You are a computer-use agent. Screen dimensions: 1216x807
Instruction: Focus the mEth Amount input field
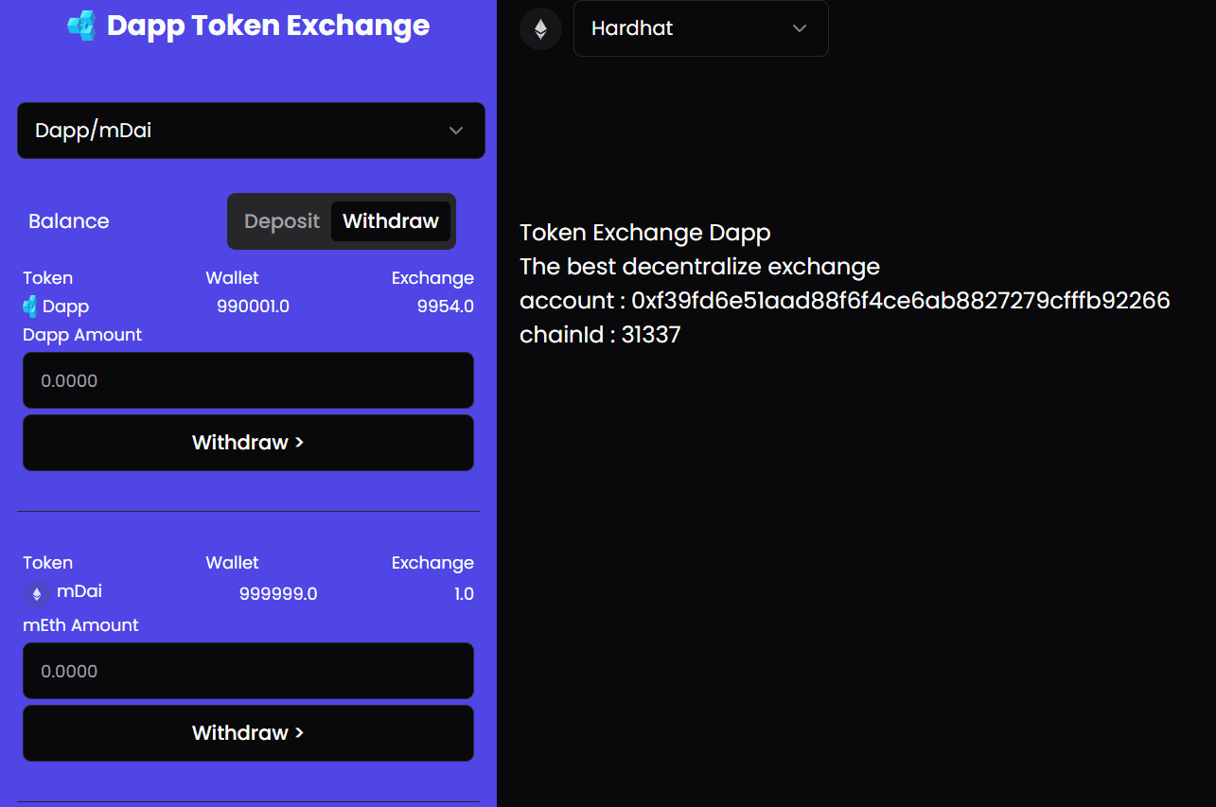click(248, 671)
